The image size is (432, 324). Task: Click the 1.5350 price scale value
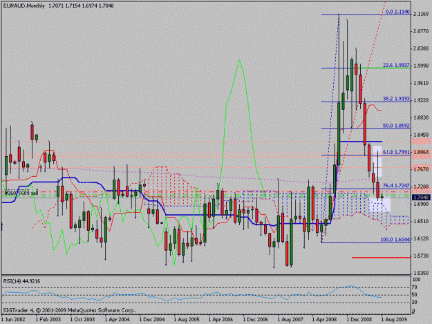click(421, 273)
